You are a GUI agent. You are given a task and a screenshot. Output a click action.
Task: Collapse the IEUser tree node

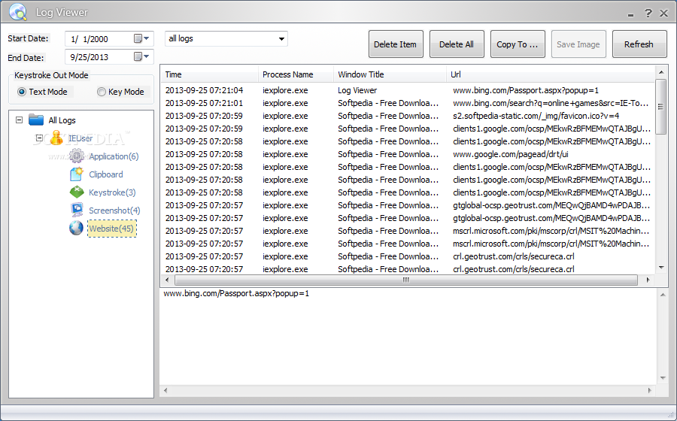pos(39,138)
